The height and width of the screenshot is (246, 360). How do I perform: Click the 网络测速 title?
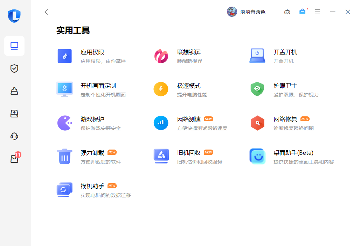(x=189, y=119)
